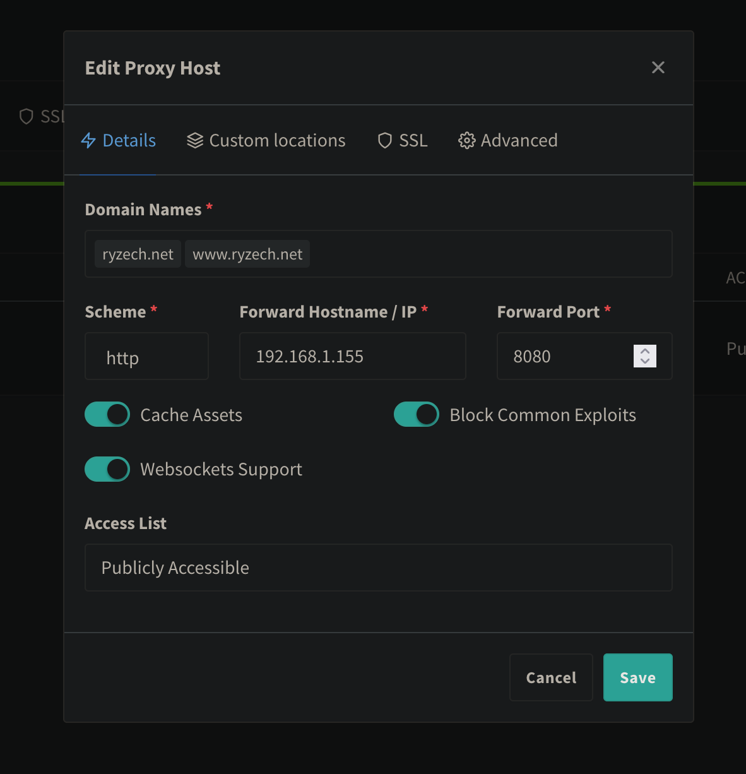Close the Edit Proxy Host dialog

658,68
